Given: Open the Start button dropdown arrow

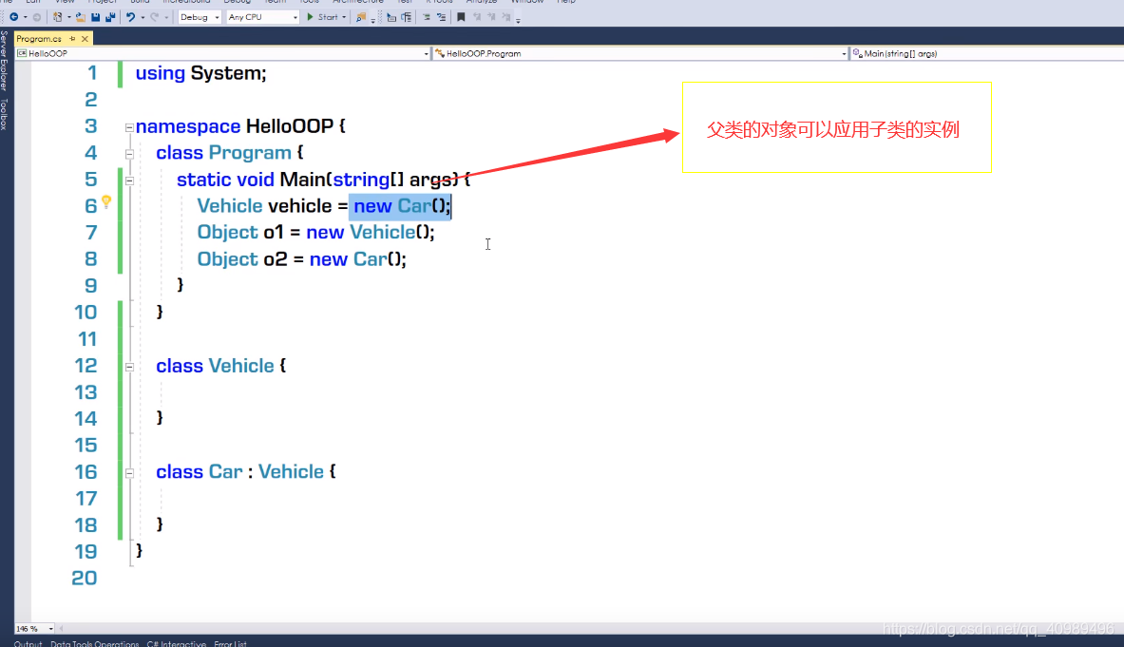Looking at the screenshot, I should click(344, 17).
